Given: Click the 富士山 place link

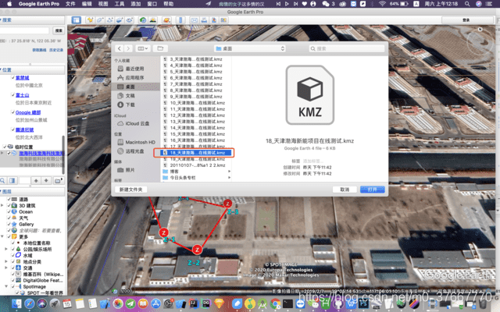Looking at the screenshot, I should (22, 95).
